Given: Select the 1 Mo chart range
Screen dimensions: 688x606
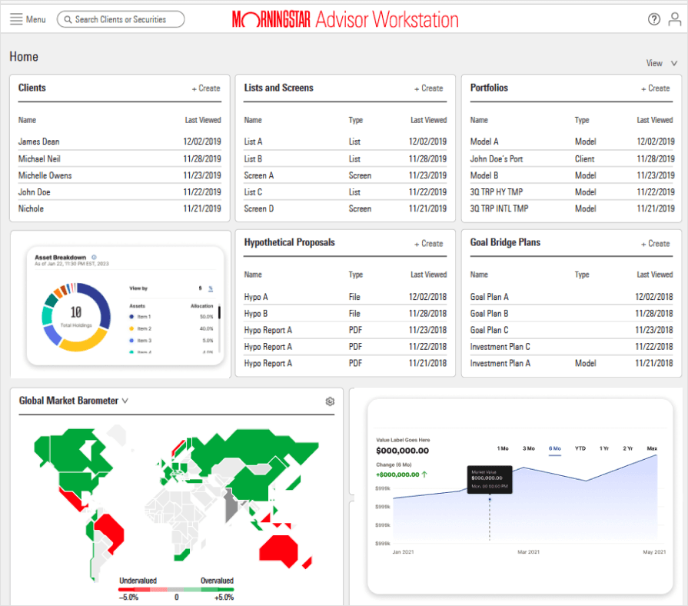Looking at the screenshot, I should (x=503, y=448).
